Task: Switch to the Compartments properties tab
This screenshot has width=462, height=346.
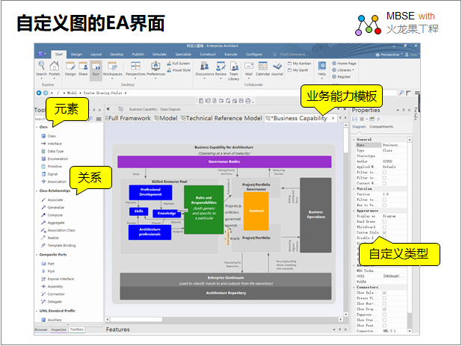Action: tap(381, 126)
